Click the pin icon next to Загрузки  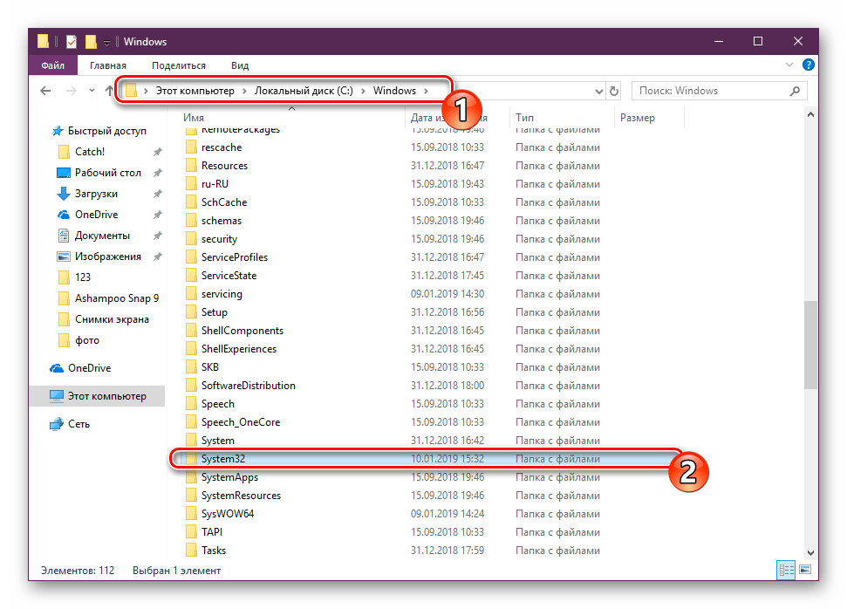pyautogui.click(x=157, y=194)
